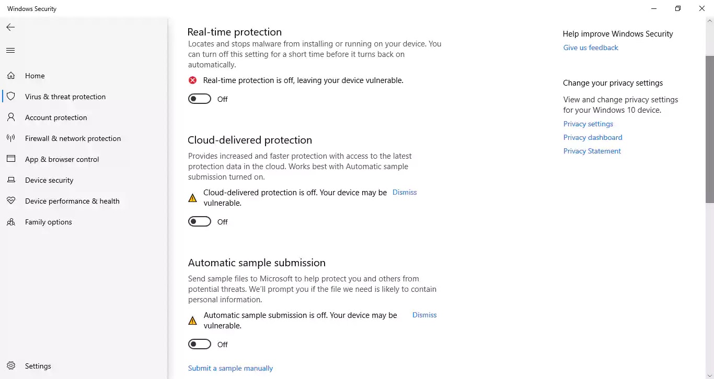This screenshot has height=379, width=714.
Task: Enable Cloud-delivered protection toggle
Action: click(x=200, y=222)
